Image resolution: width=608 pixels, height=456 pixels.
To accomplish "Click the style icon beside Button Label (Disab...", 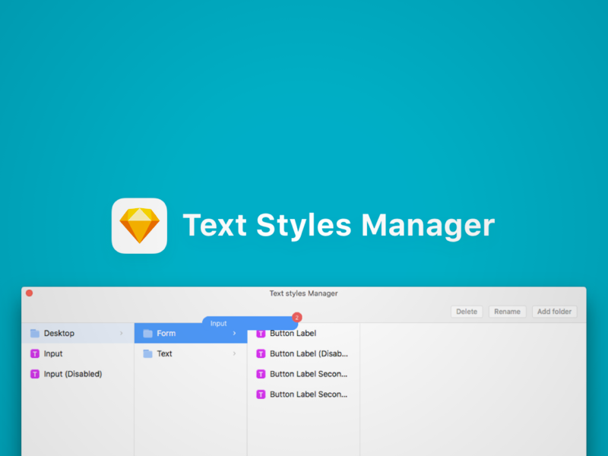I will click(x=261, y=353).
